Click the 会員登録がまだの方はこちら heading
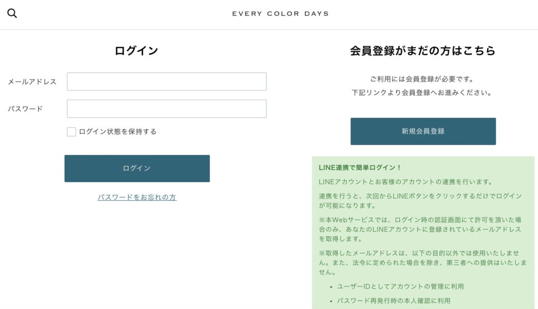This screenshot has width=538, height=309. point(423,51)
